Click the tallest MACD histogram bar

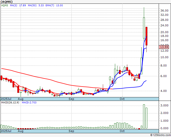click(144, 116)
